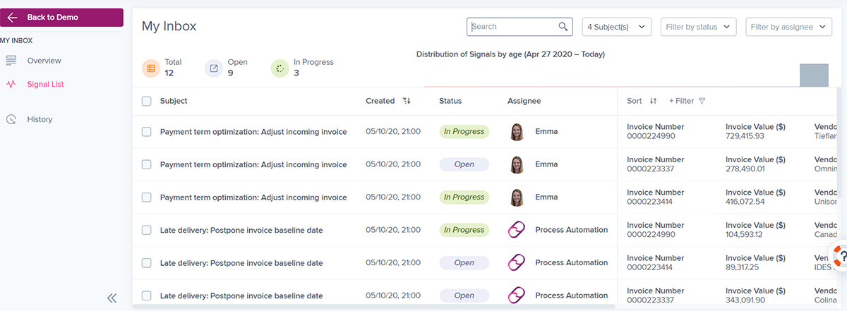The height and width of the screenshot is (311, 847).
Task: Check the first Late delivery row checkbox
Action: click(146, 230)
